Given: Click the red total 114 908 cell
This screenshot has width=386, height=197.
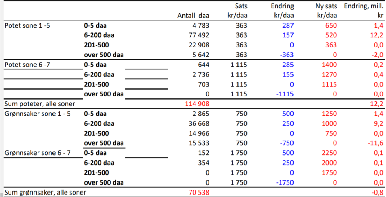Looking at the screenshot, I should (197, 104).
